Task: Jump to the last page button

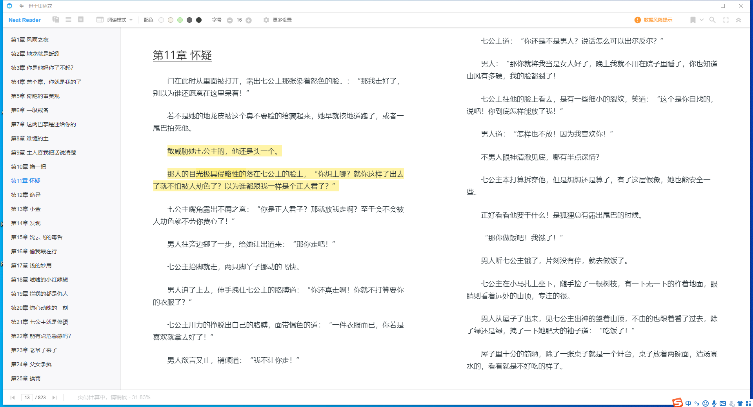Action: click(55, 398)
